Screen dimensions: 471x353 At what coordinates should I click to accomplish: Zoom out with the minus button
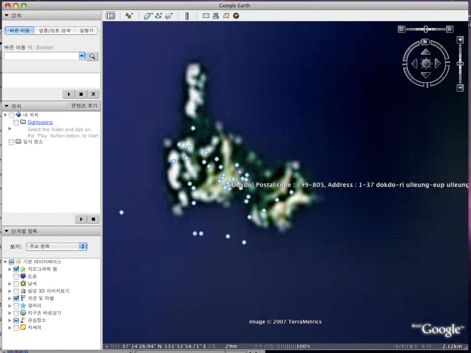click(x=460, y=88)
